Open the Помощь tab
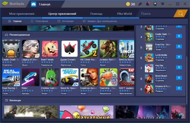The height and width of the screenshot is (123, 190). (96, 14)
